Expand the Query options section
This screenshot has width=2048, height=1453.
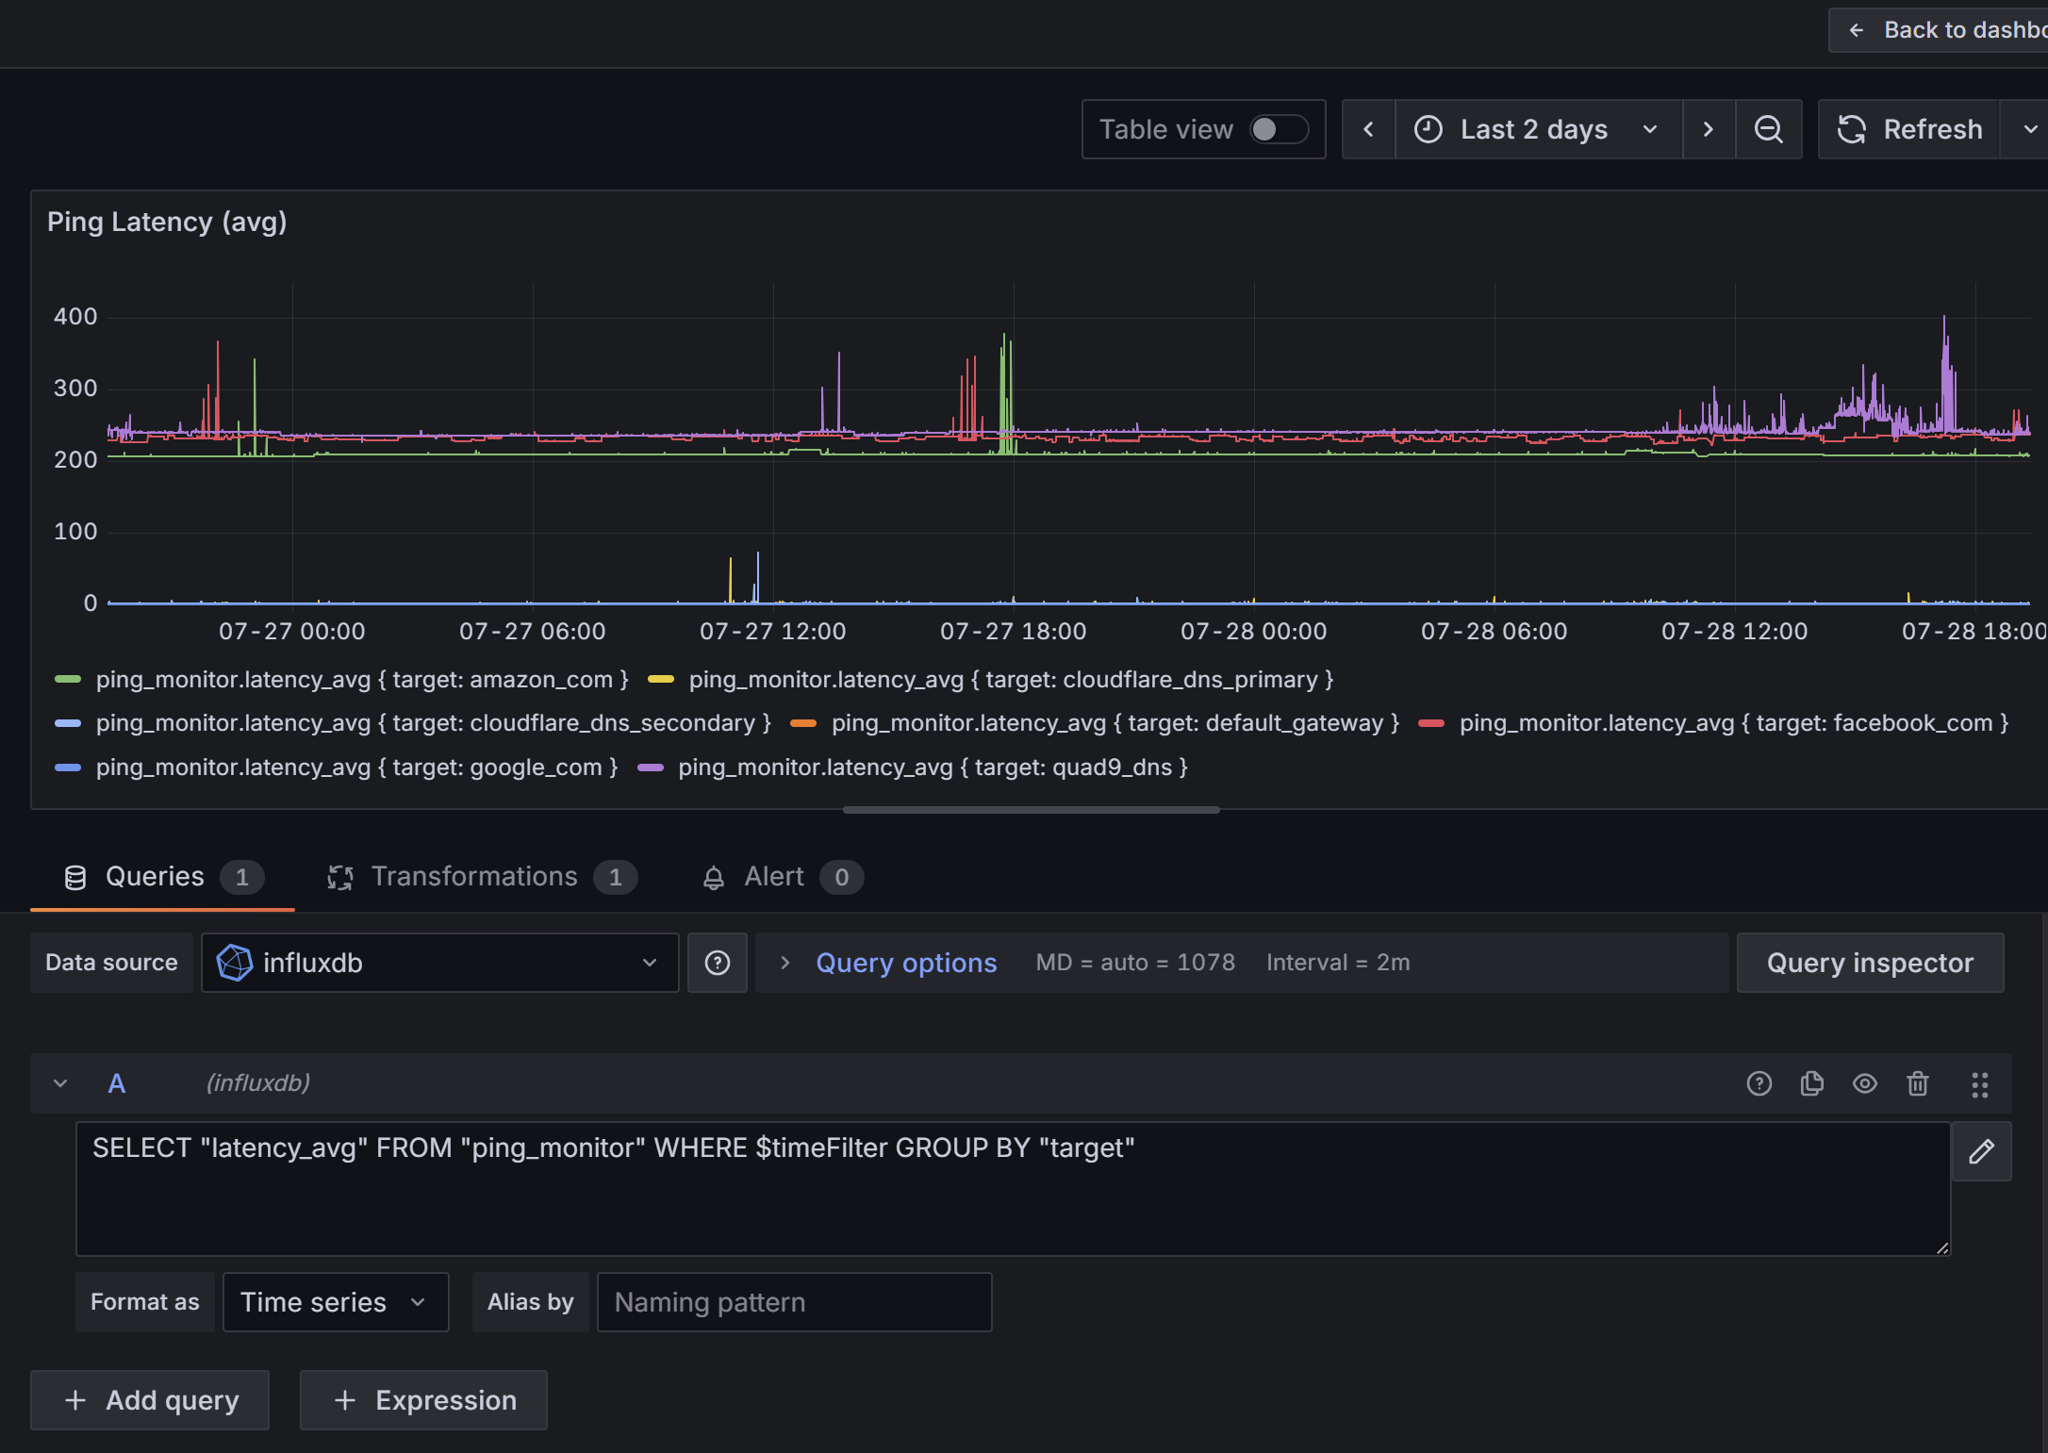(905, 963)
